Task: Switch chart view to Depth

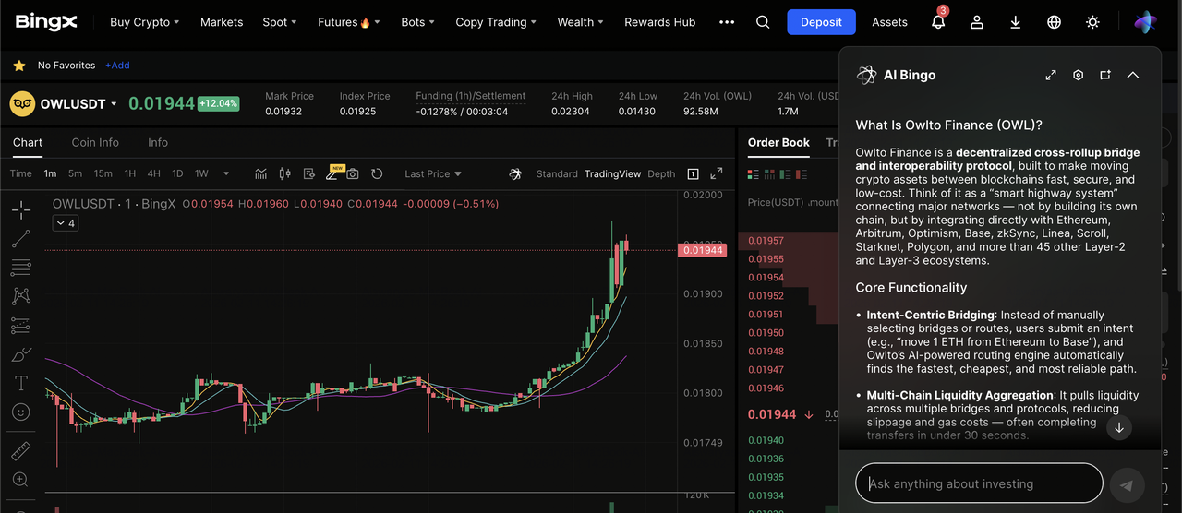Action: click(x=661, y=173)
